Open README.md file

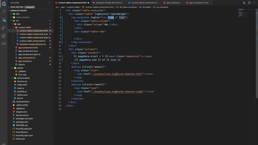click(21, 125)
